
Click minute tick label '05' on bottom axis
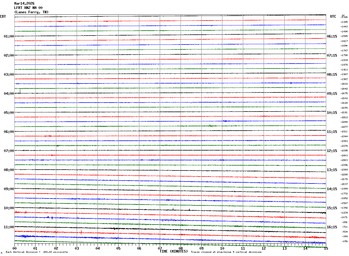(118, 248)
